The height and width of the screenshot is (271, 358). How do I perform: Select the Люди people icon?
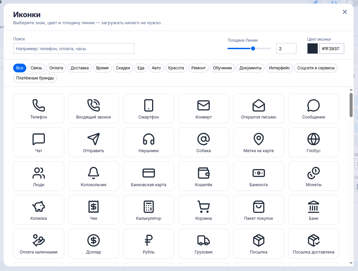tap(39, 176)
